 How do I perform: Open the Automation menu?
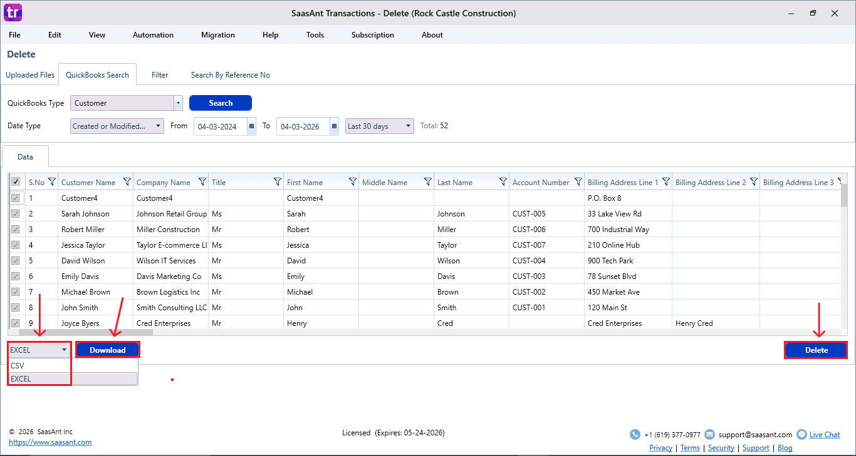(153, 35)
